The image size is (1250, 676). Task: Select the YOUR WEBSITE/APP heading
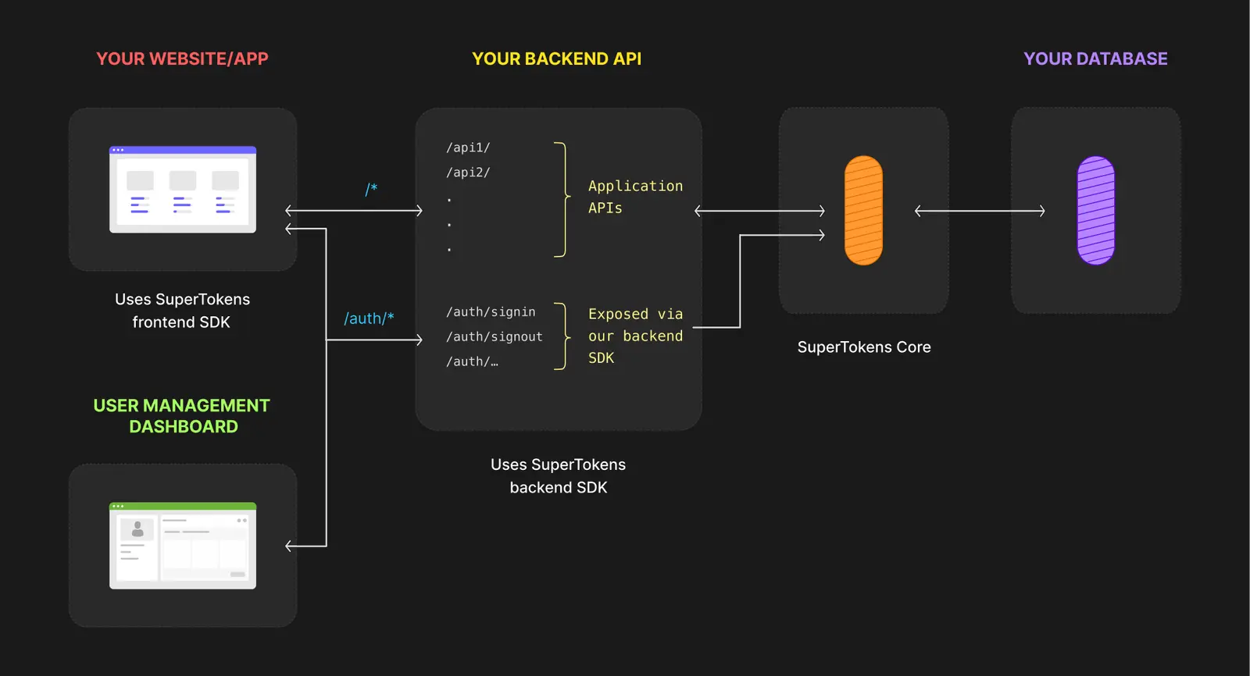pos(182,59)
